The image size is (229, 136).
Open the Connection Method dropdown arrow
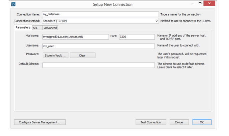[157, 21]
